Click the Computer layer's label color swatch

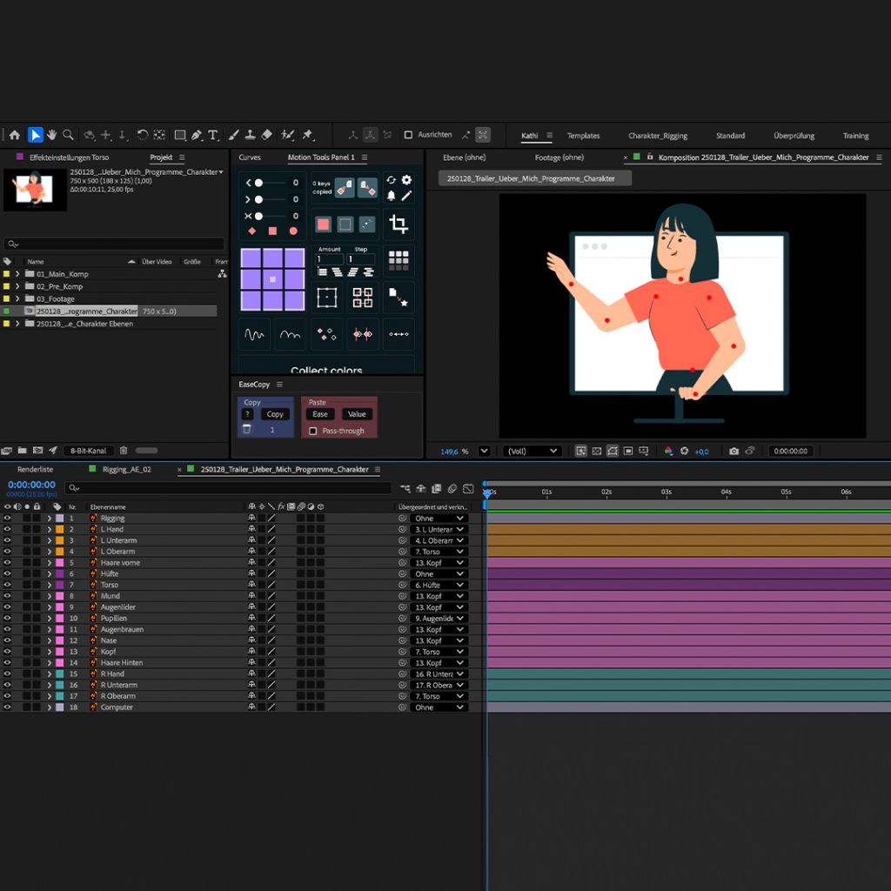59,707
